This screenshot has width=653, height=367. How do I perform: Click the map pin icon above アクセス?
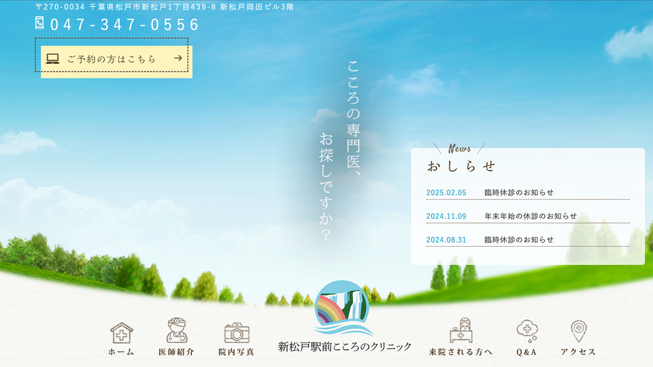tap(578, 331)
